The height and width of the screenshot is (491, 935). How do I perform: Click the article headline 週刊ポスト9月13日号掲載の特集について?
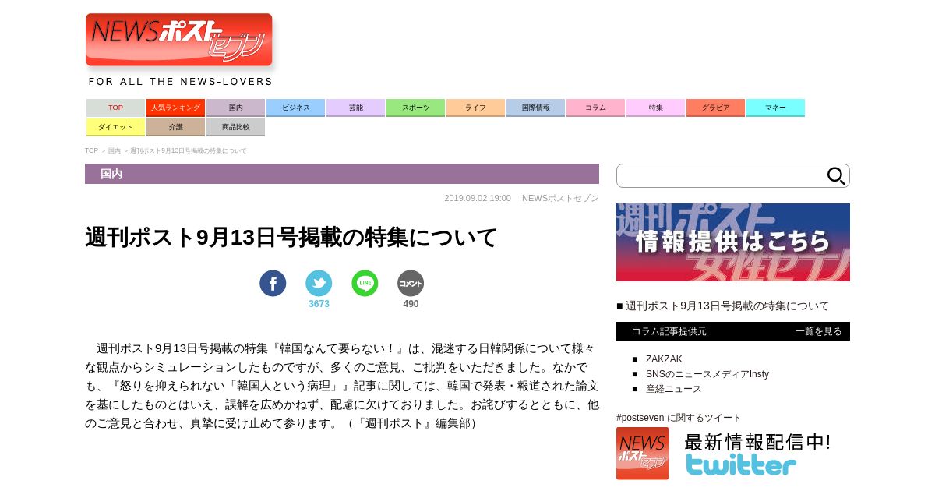(x=291, y=237)
